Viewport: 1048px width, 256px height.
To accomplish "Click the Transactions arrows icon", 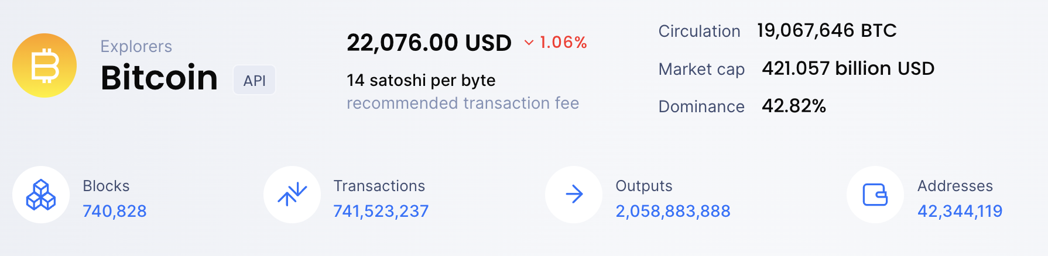I will tap(292, 195).
